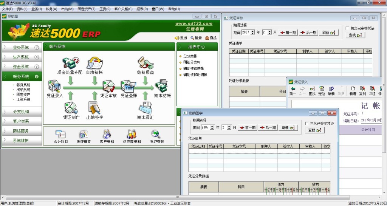
Task: Open the 帐务(A) menu
Action: (x=51, y=9)
